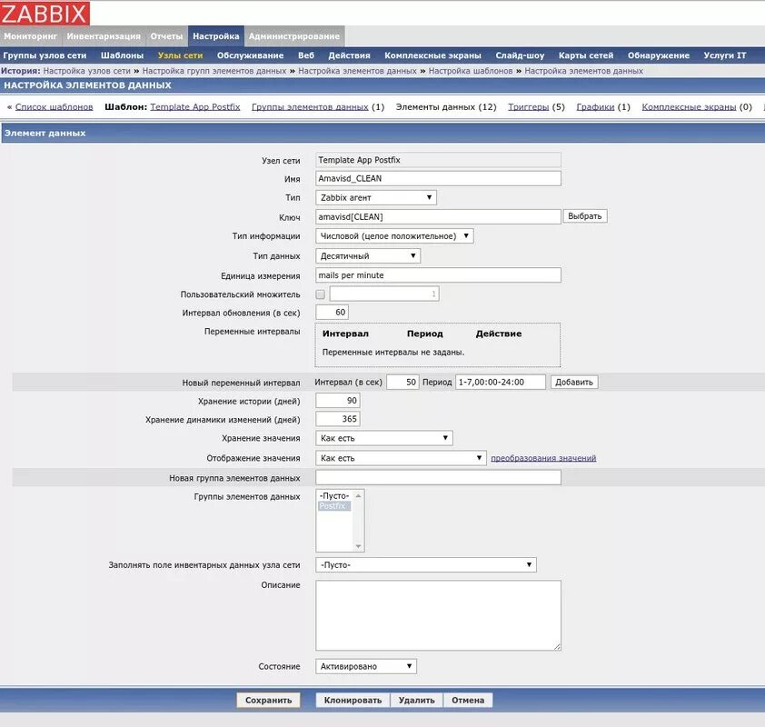
Task: Open the Тип информации dropdown
Action: (394, 236)
